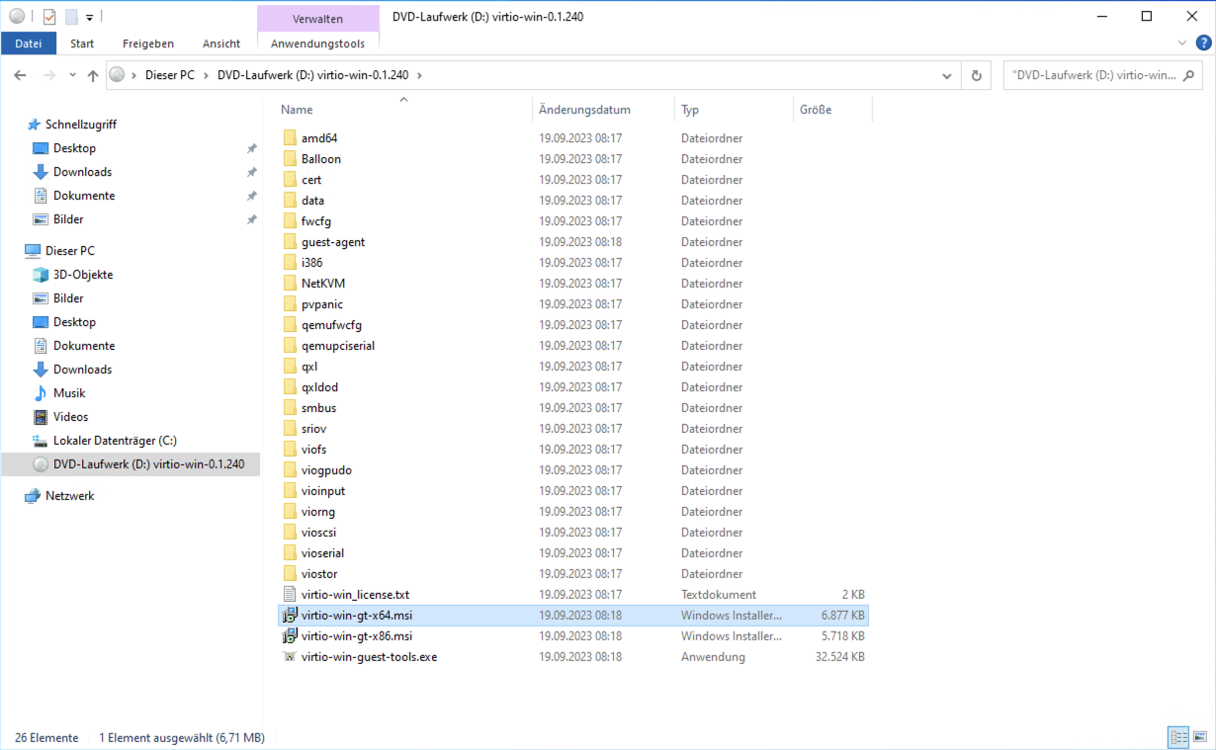Open Explorer help question mark icon

(x=1203, y=43)
